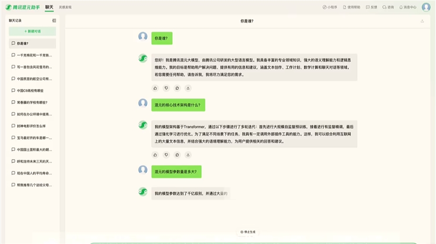
Task: Open the 反馈 feedback option
Action: coord(371,7)
